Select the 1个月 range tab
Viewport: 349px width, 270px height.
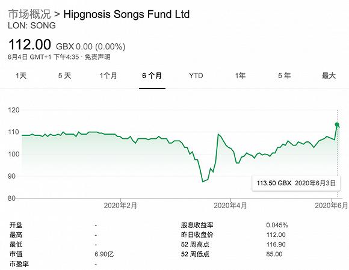pos(108,76)
